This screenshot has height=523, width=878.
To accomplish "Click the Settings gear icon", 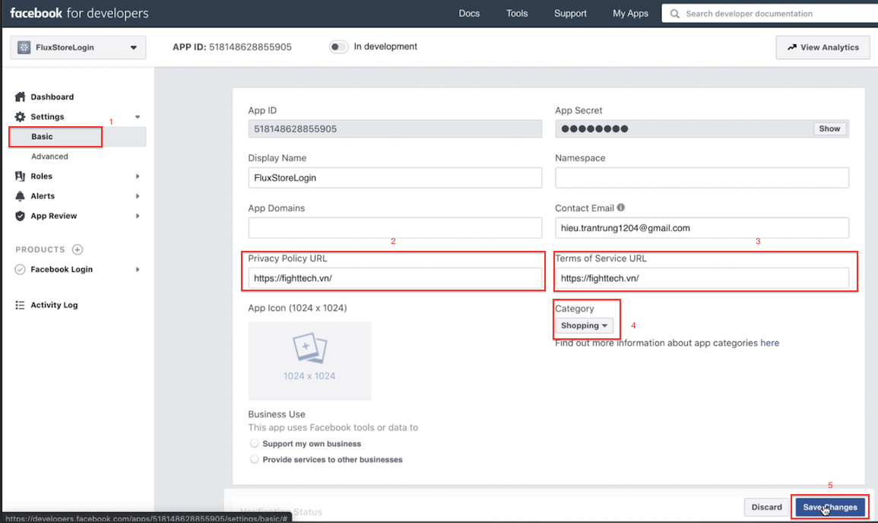I will 21,116.
